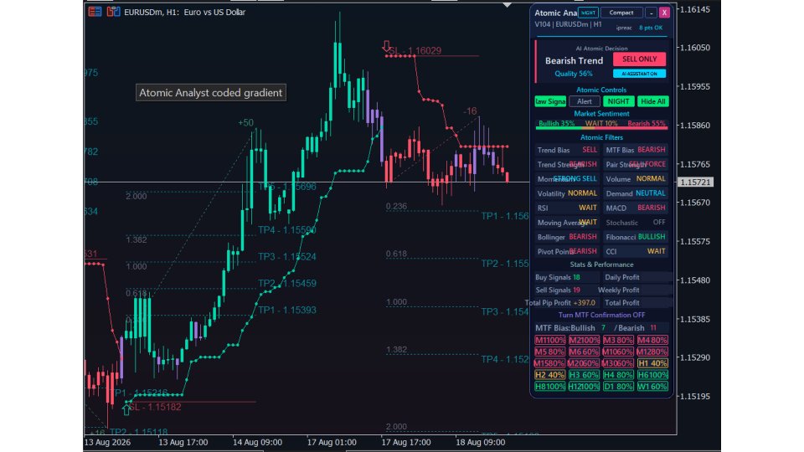Select the H12 100% timeframe box
The width and height of the screenshot is (804, 452).
584,387
